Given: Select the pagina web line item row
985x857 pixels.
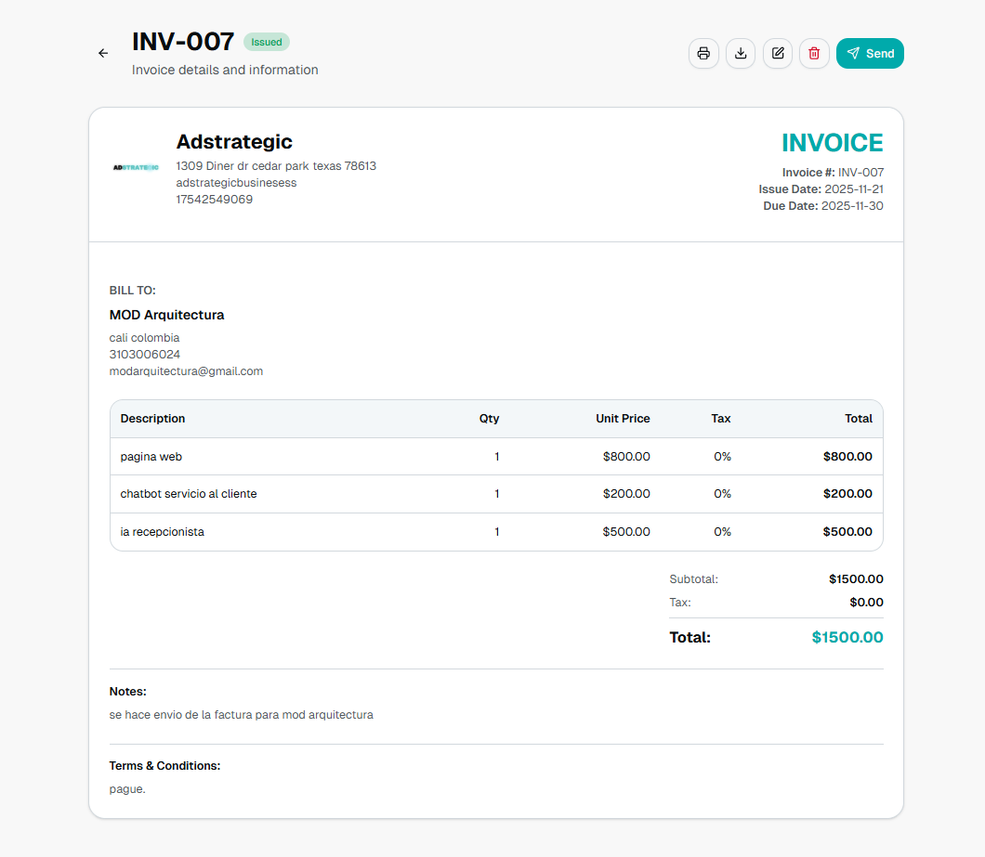Looking at the screenshot, I should pos(496,456).
